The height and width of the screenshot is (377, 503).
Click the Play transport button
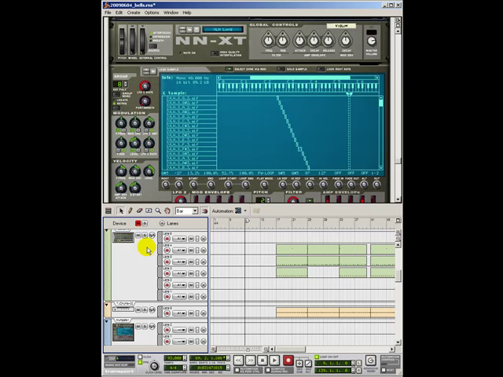tap(274, 361)
